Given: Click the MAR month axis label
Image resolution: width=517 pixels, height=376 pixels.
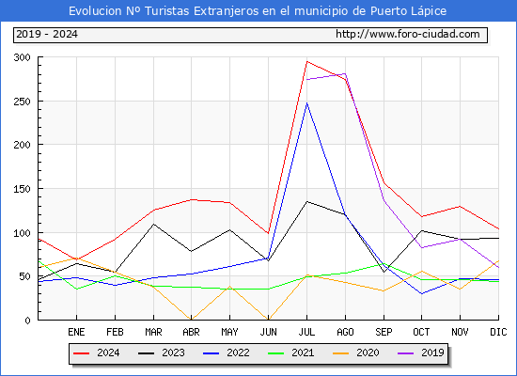Looking at the screenshot, I should pos(153,332).
